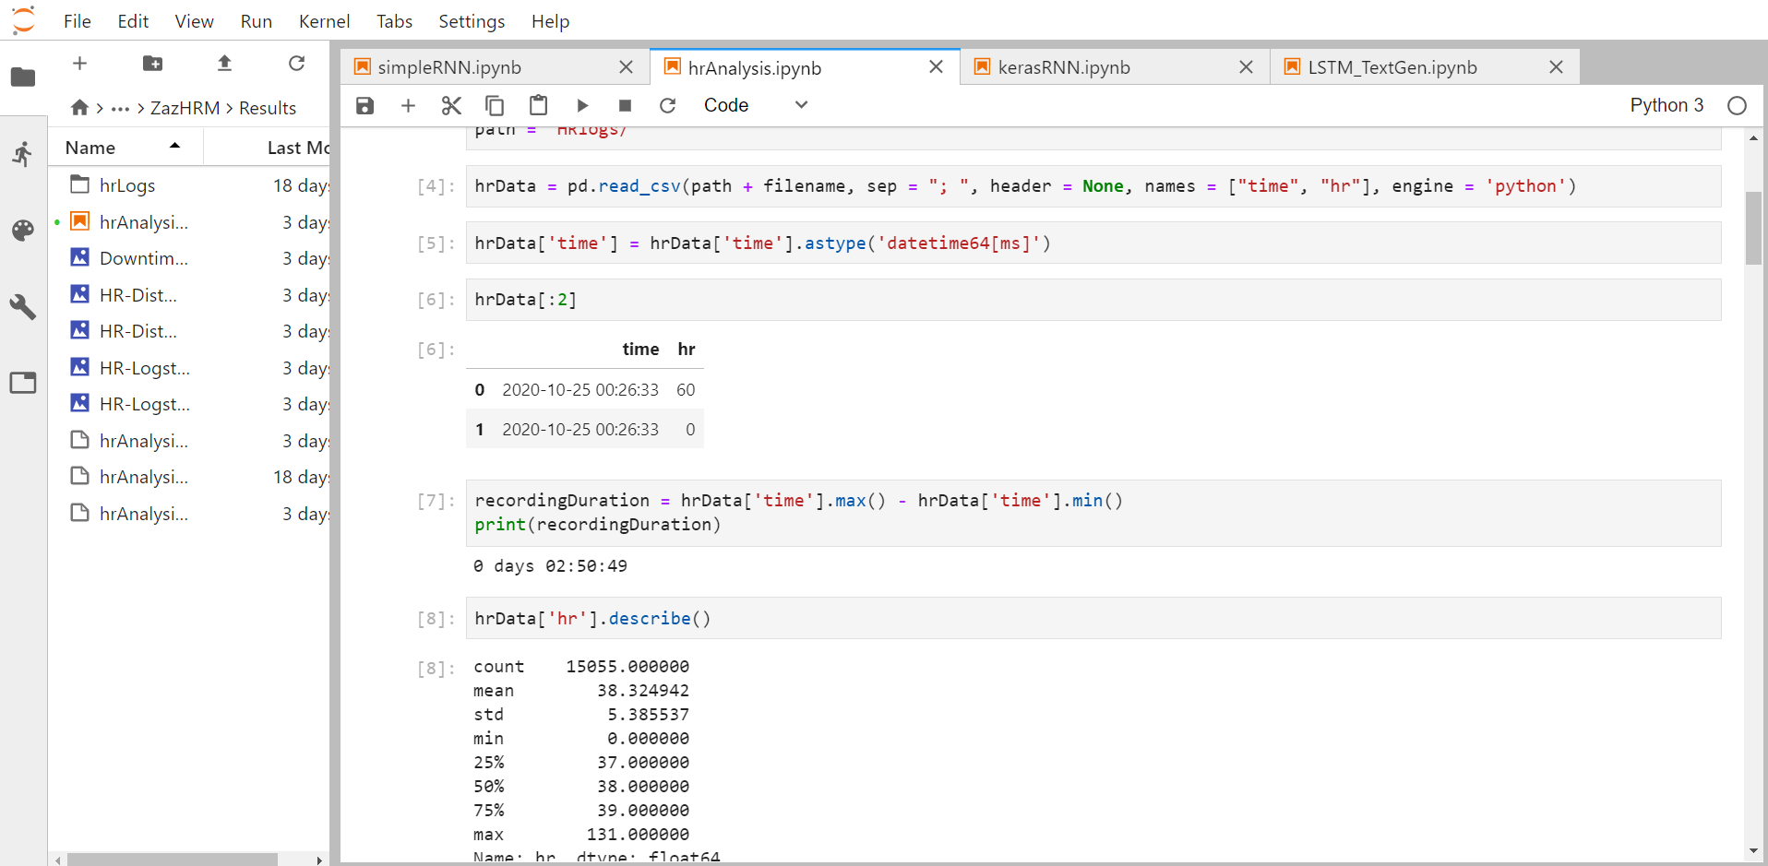Open the Kernel menu
This screenshot has width=1768, height=866.
[324, 21]
